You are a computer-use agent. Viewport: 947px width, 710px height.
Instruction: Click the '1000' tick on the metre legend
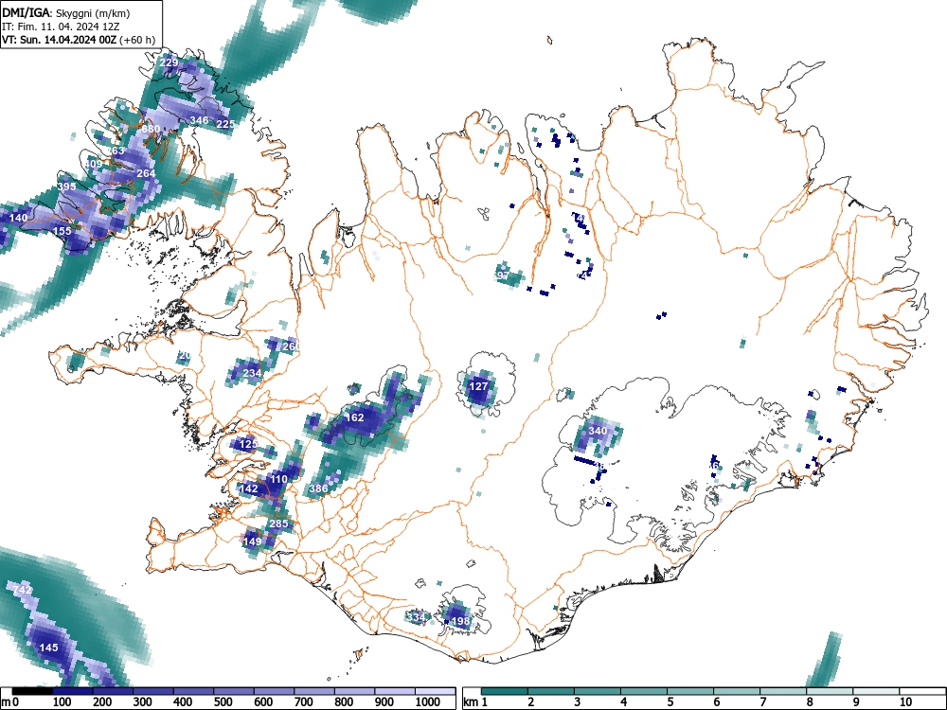(x=428, y=701)
